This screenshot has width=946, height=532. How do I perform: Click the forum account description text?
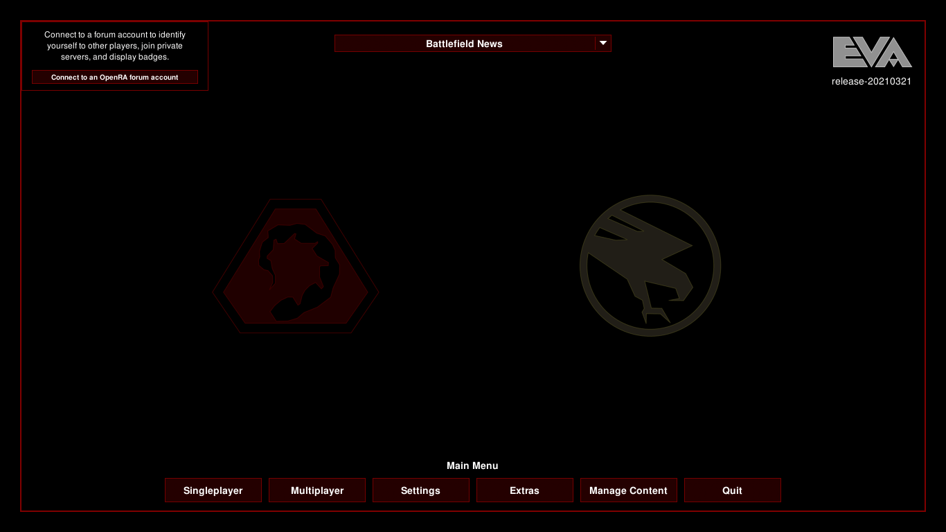coord(115,46)
